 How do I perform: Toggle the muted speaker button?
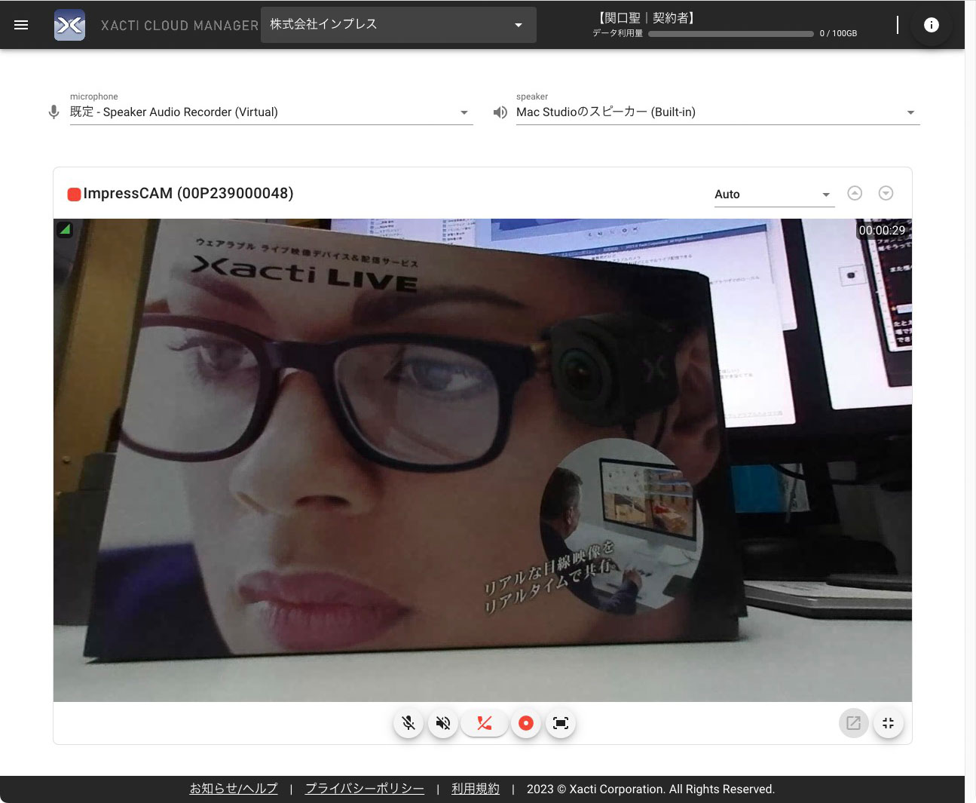(443, 723)
